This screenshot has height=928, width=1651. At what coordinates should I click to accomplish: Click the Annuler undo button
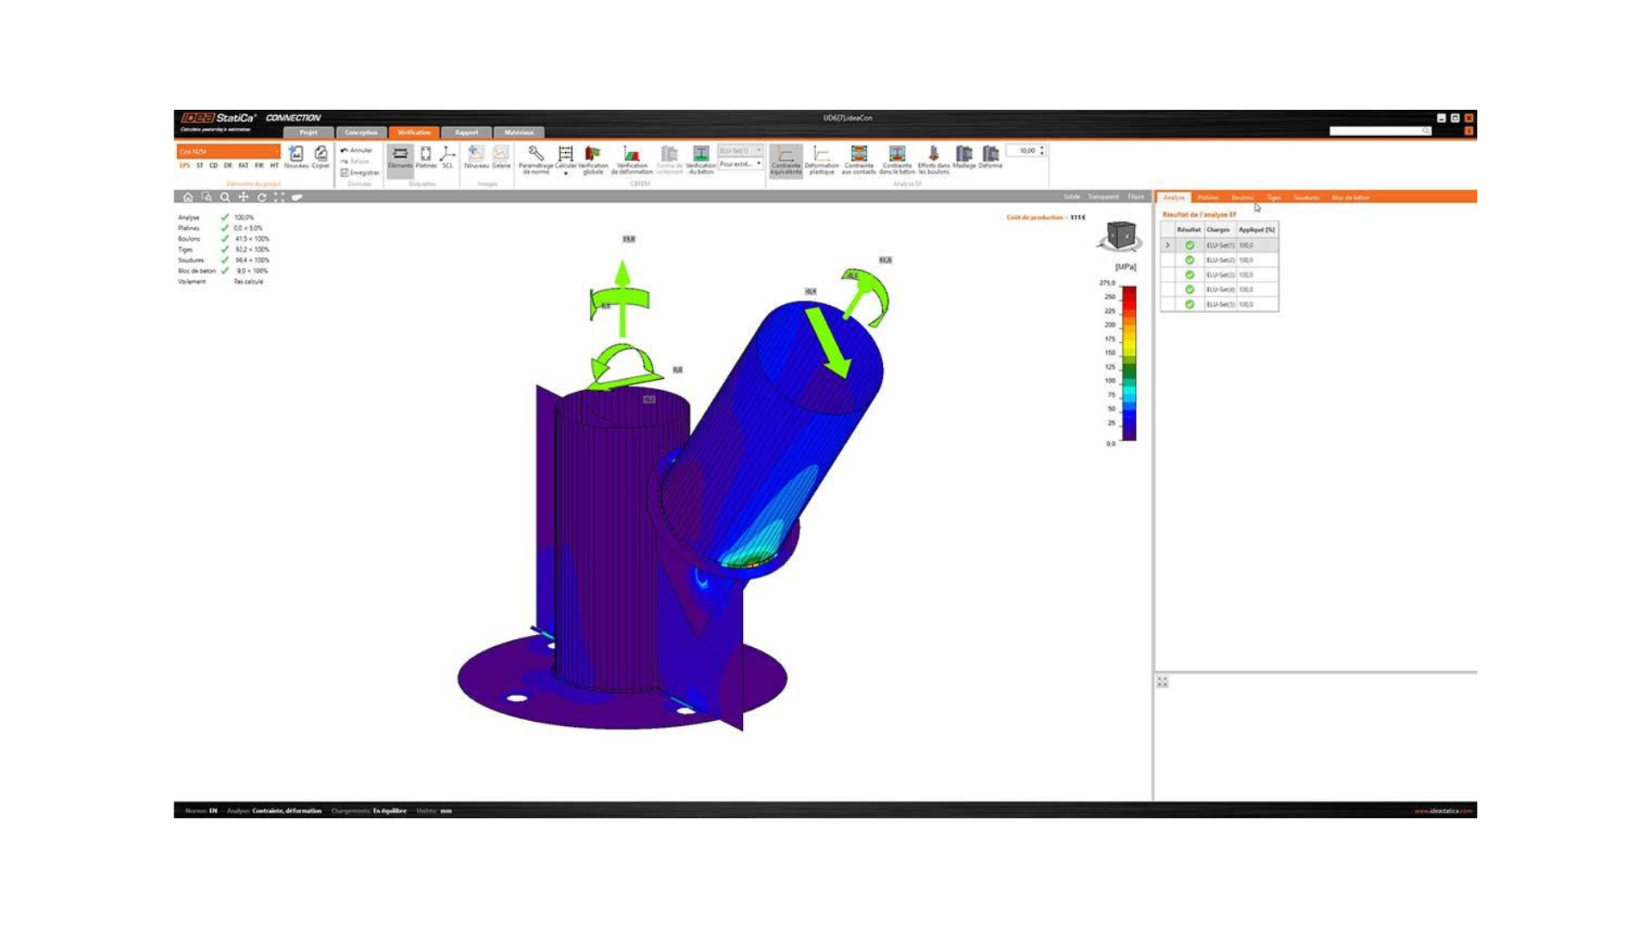point(357,150)
